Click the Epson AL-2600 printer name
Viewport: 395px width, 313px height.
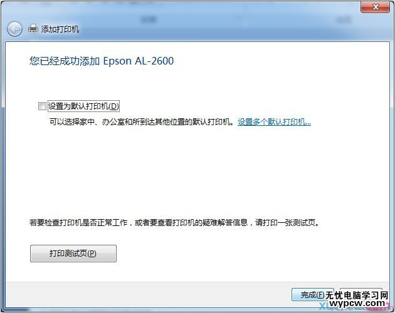coord(139,61)
